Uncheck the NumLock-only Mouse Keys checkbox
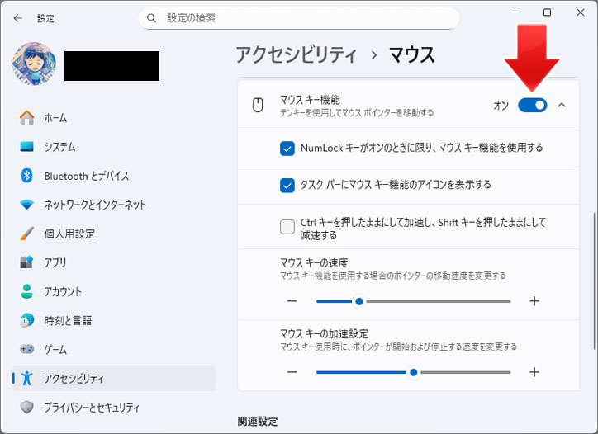Image resolution: width=598 pixels, height=434 pixels. pos(287,149)
